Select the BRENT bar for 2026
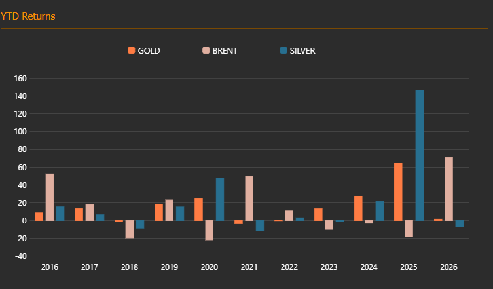The height and width of the screenshot is (289, 493). (448, 189)
